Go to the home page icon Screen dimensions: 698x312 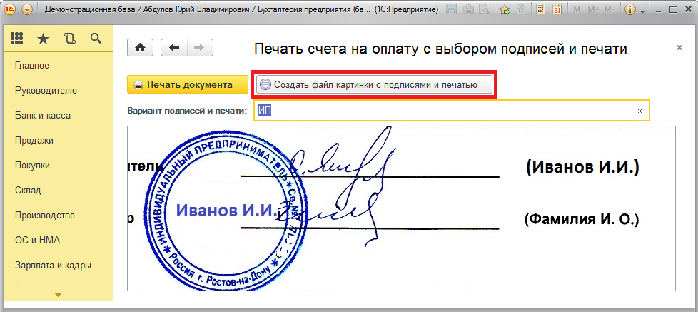(141, 47)
